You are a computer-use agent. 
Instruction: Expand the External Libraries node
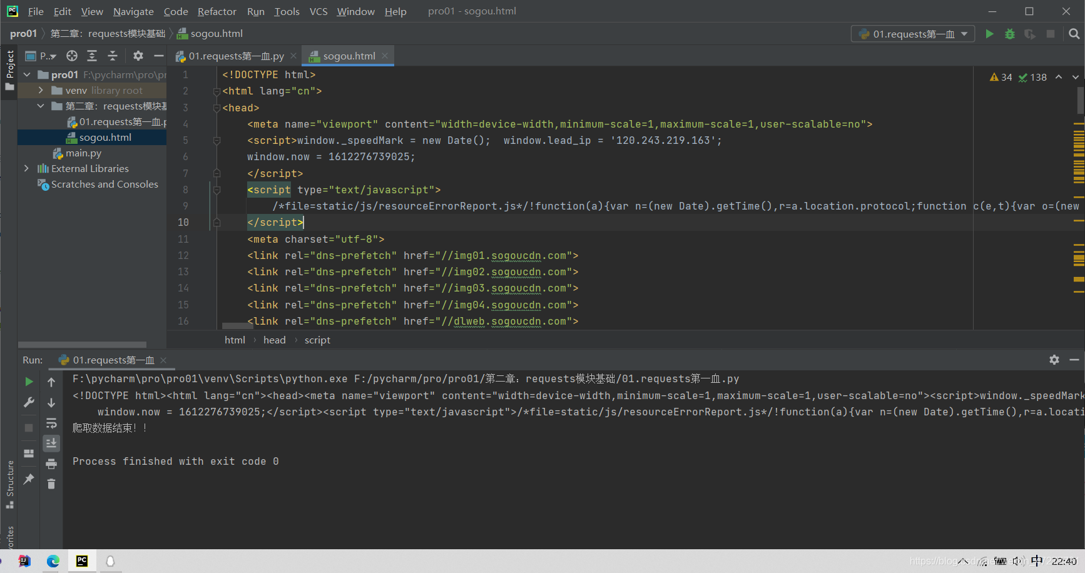[26, 168]
